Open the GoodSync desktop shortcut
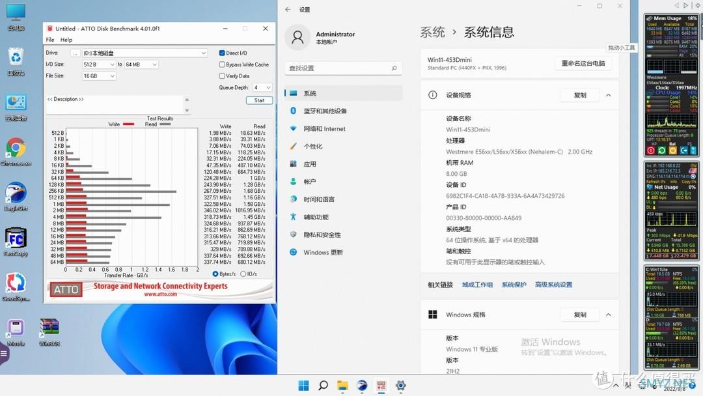This screenshot has height=396, width=703. click(16, 287)
